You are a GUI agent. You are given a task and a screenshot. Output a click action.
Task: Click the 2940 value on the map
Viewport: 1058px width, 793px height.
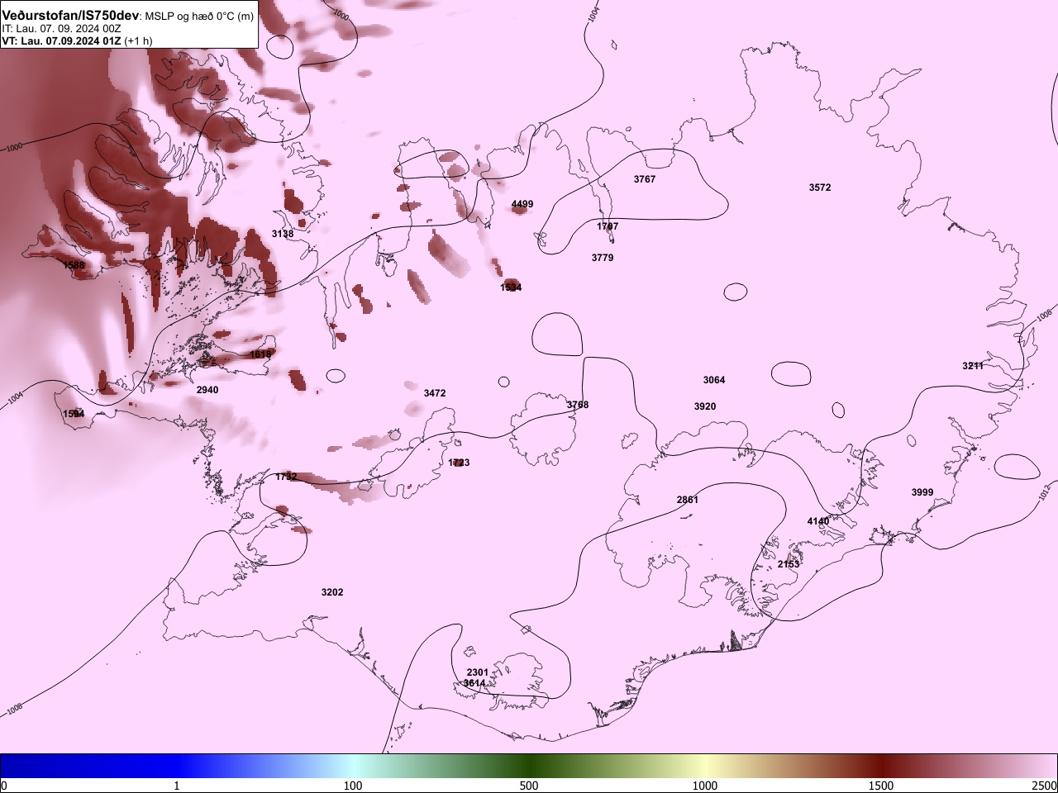207,390
